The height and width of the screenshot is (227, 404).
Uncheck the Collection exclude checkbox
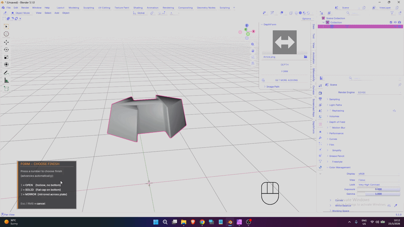click(x=391, y=22)
